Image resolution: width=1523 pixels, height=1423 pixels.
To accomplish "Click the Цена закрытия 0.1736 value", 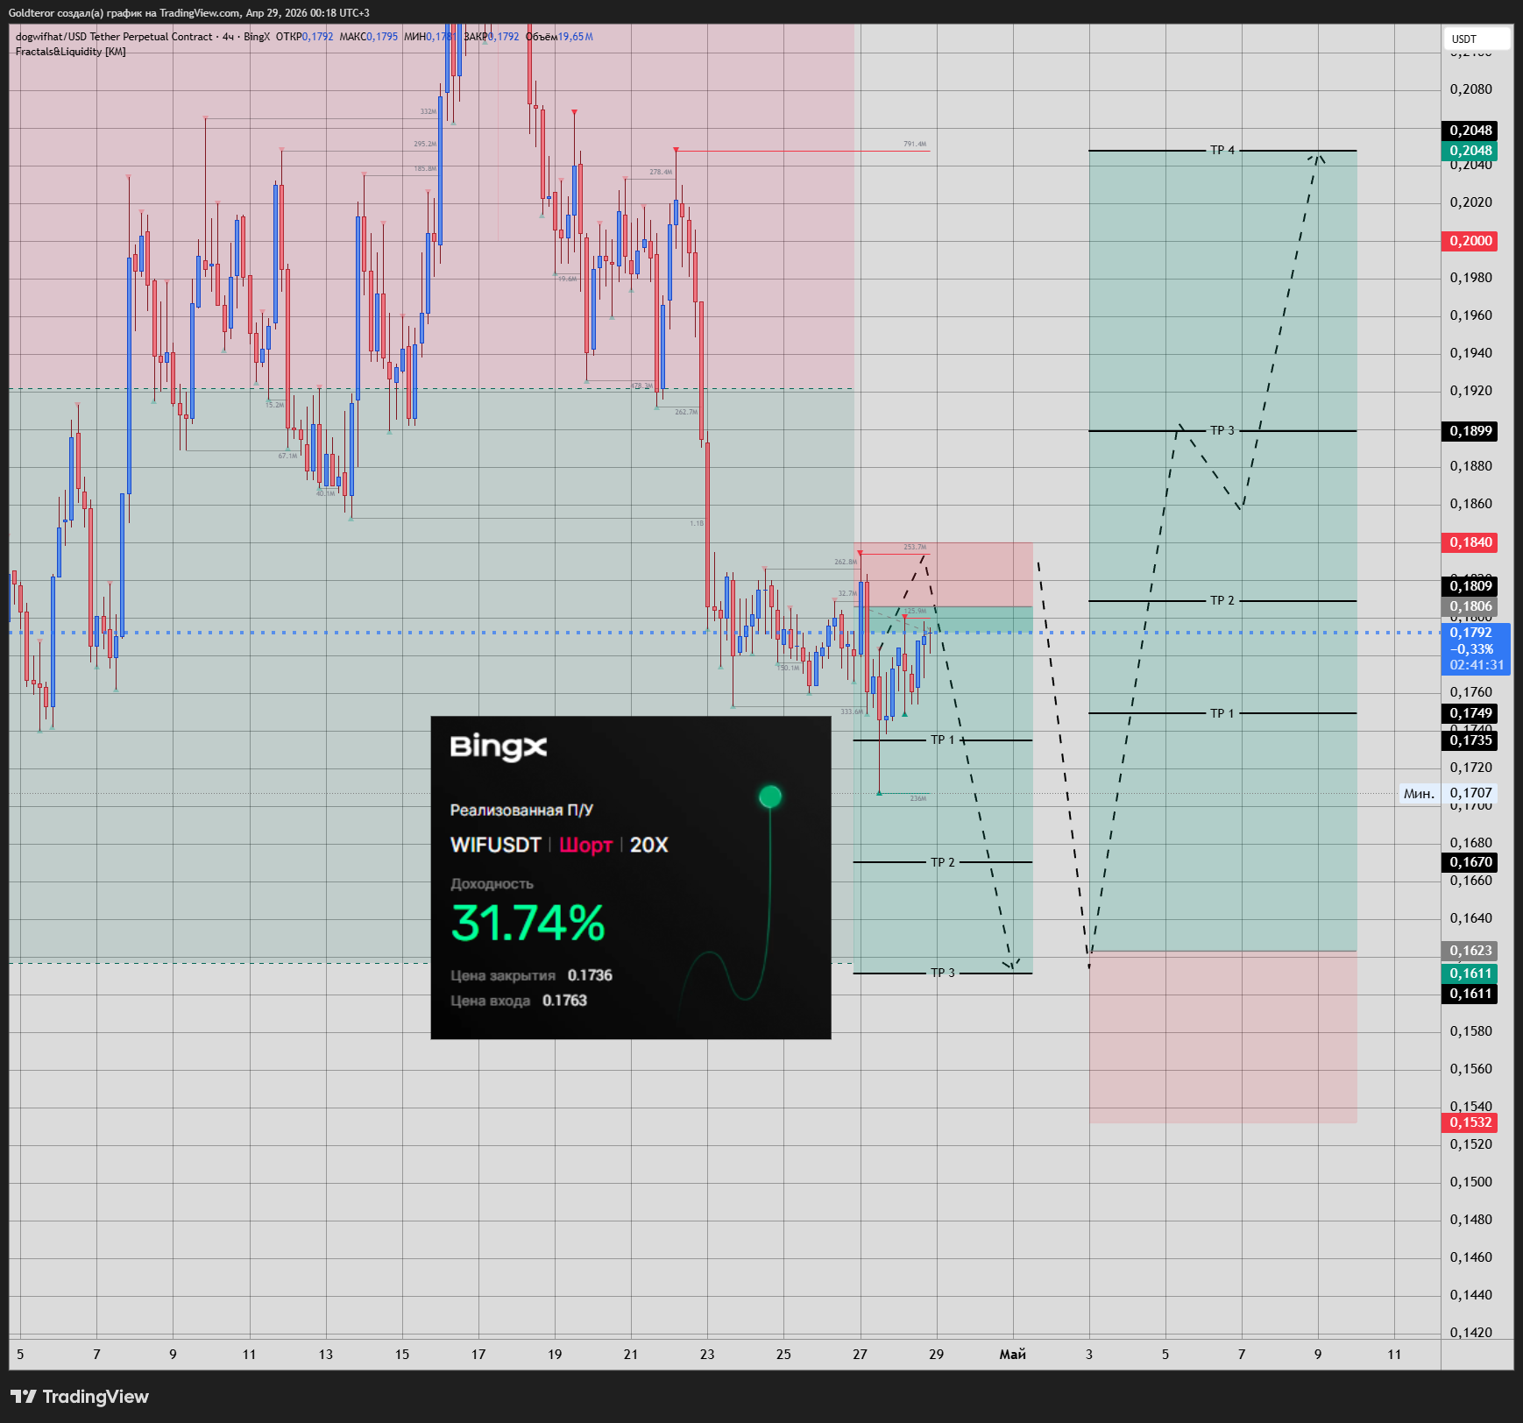I will pos(590,976).
